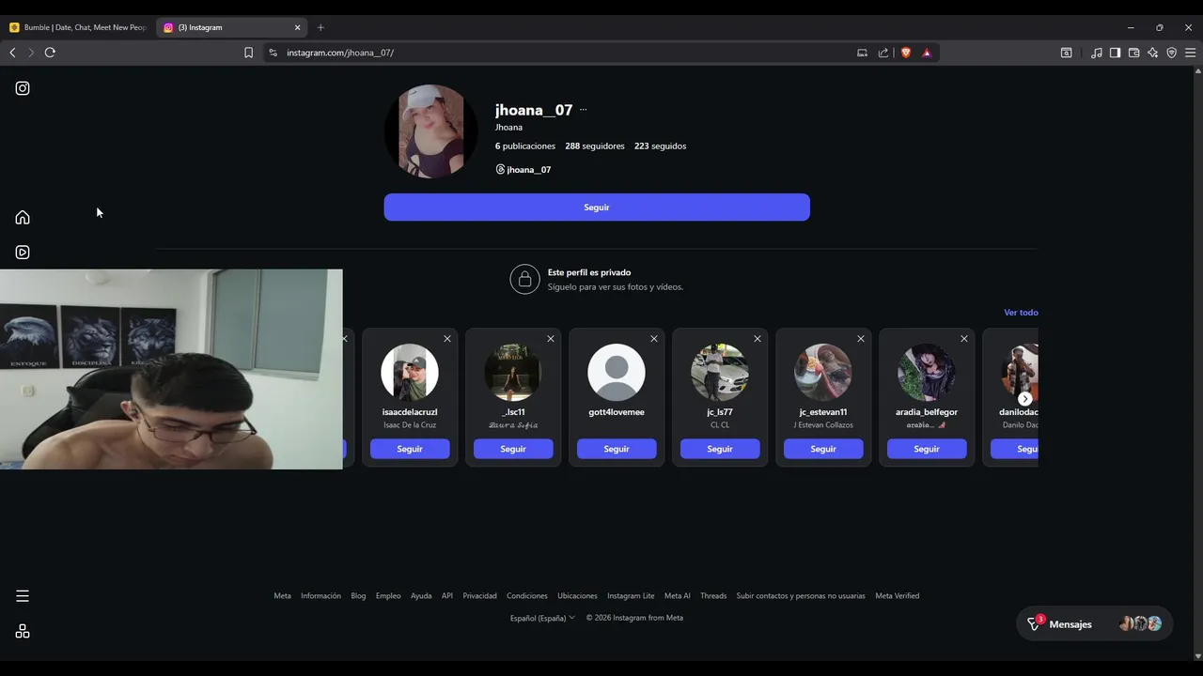View jhoana__07 profile picture
The width and height of the screenshot is (1203, 676).
coord(431,131)
